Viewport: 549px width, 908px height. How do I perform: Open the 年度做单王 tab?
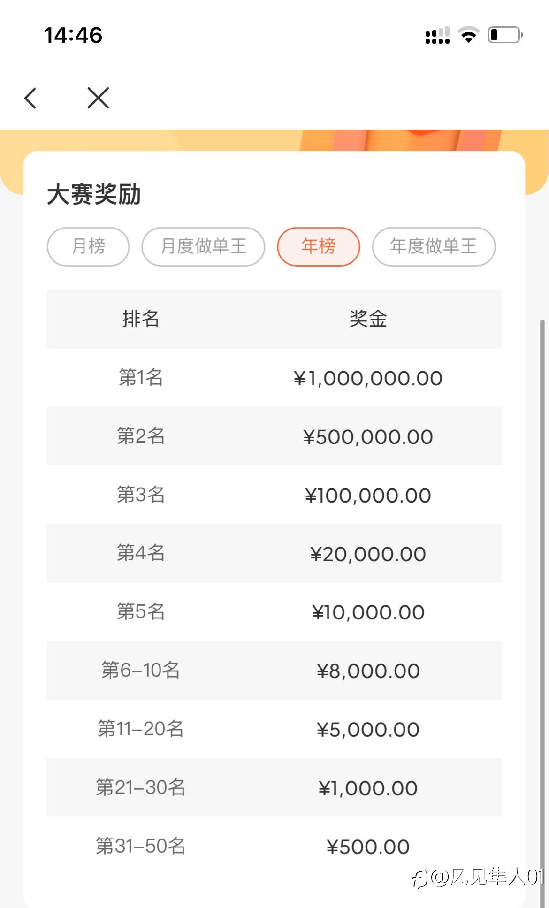(x=434, y=246)
